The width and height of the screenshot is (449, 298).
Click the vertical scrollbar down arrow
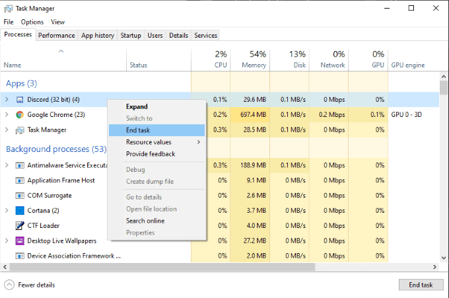pyautogui.click(x=444, y=257)
